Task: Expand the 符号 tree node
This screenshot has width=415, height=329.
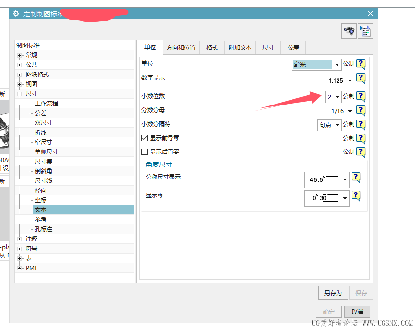Action: pos(19,249)
